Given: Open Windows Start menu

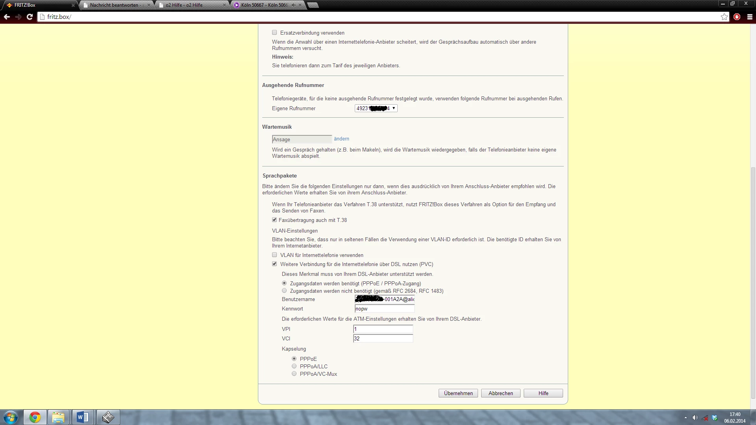Looking at the screenshot, I should (11, 417).
